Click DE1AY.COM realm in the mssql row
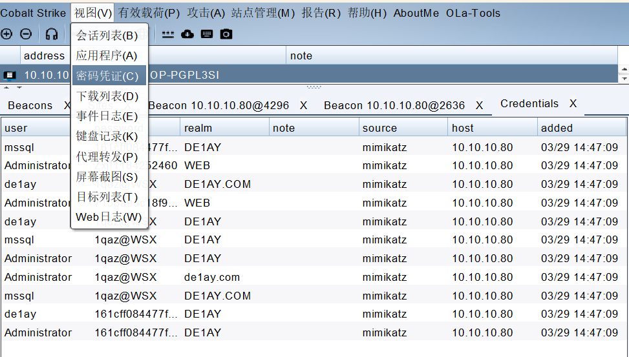629x357 pixels. tap(217, 296)
